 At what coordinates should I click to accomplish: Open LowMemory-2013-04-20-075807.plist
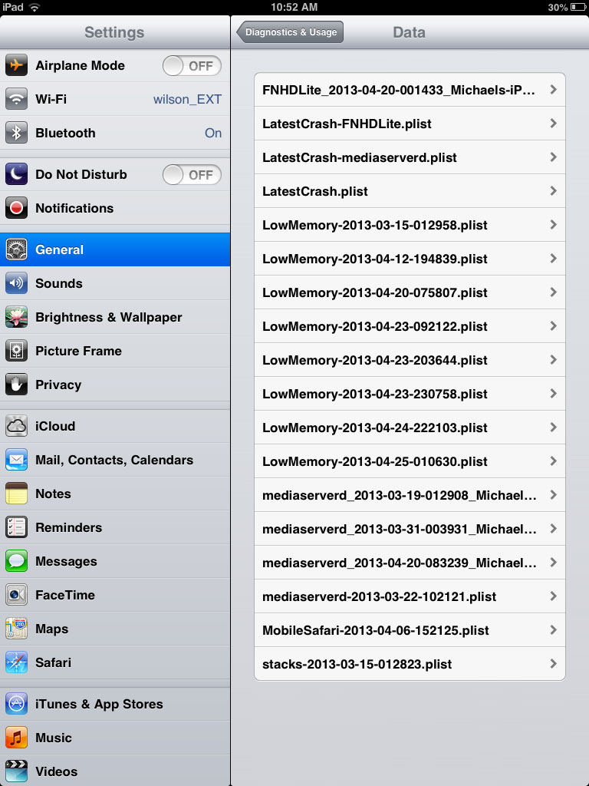tap(410, 292)
